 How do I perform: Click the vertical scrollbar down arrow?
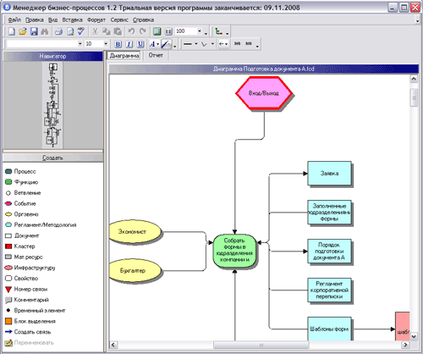point(414,336)
